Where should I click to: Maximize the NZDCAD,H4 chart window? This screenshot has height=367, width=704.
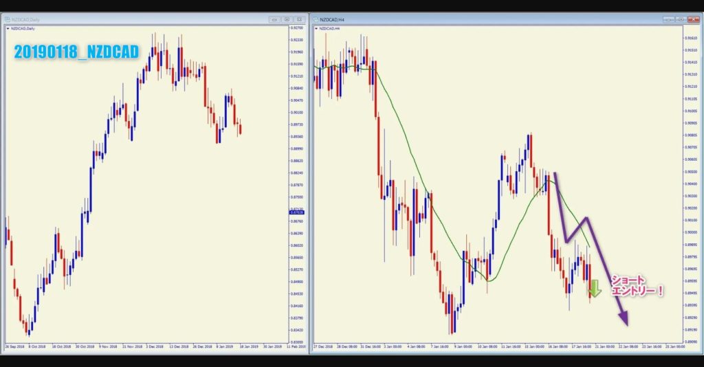click(x=680, y=20)
